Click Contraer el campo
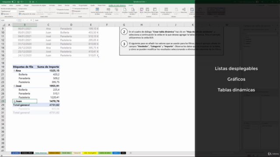The image size is (280, 157). (x=63, y=13)
